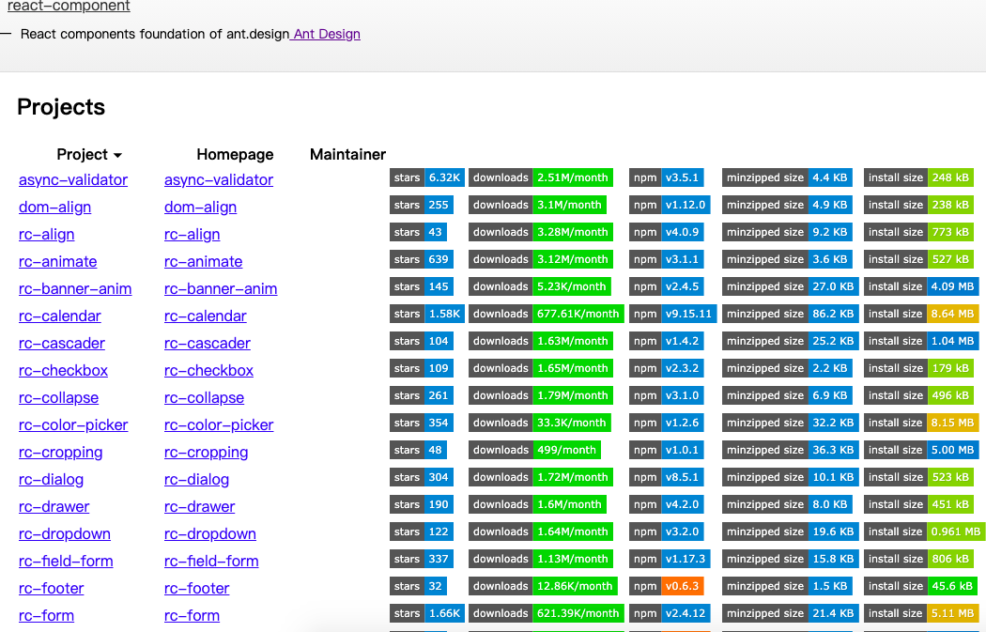
Task: Click the install size 4.09 MB badge
Action: tap(921, 286)
